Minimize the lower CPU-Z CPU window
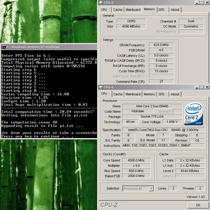 (197, 87)
